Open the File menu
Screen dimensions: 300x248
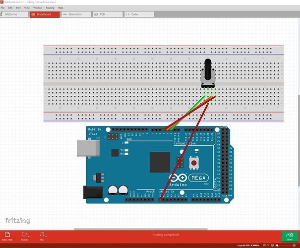pyautogui.click(x=2, y=8)
